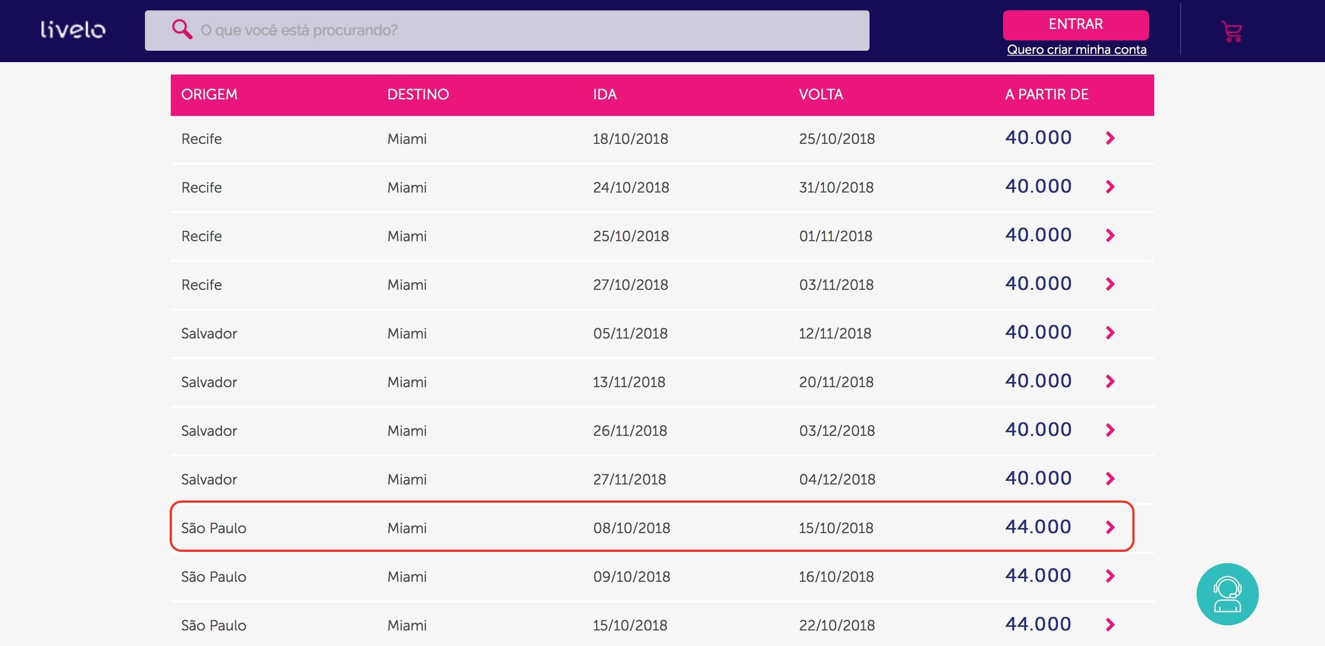
Task: Click the 40.000 price on the 27/11/2018 row
Action: (1038, 478)
